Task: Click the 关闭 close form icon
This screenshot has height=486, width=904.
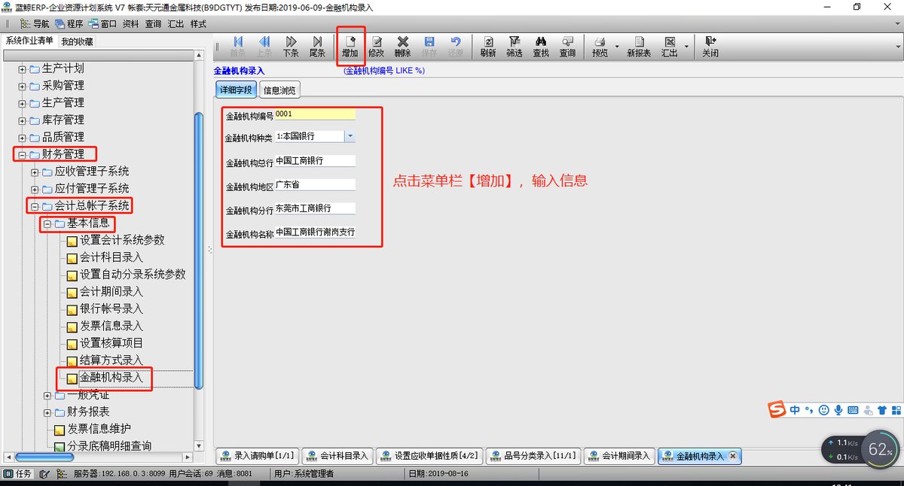Action: [710, 47]
